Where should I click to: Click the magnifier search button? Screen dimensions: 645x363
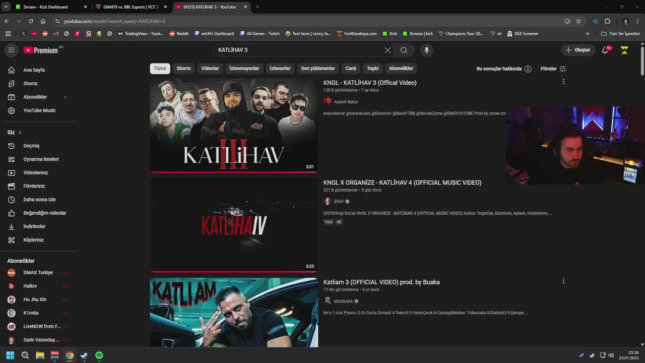(x=404, y=50)
